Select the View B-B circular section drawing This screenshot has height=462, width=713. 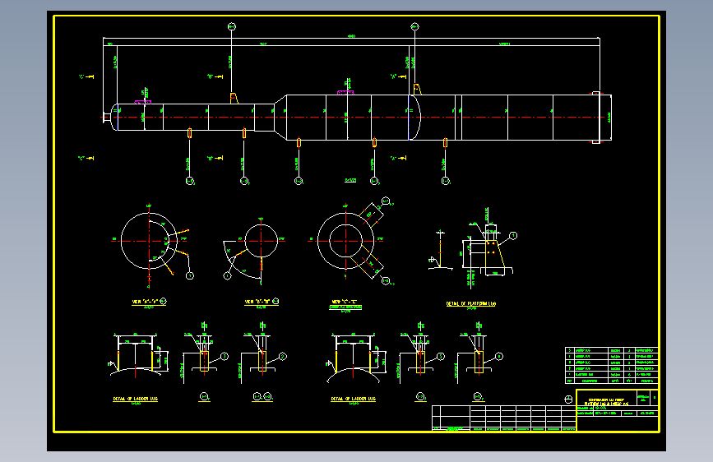tap(262, 241)
